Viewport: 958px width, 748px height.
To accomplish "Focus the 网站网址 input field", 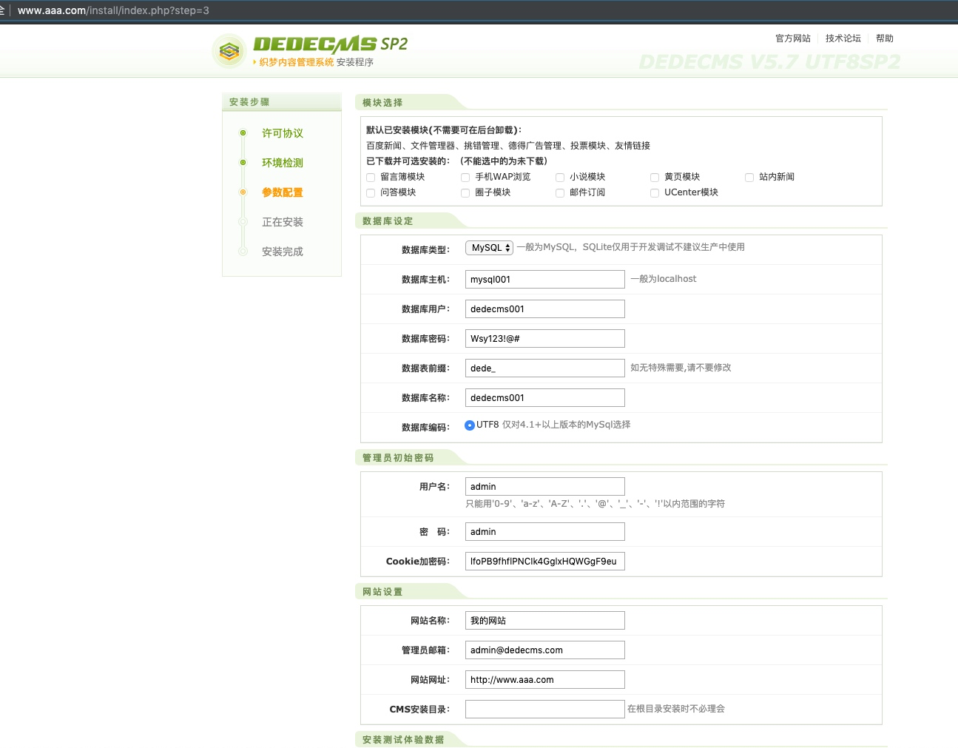I will (545, 679).
